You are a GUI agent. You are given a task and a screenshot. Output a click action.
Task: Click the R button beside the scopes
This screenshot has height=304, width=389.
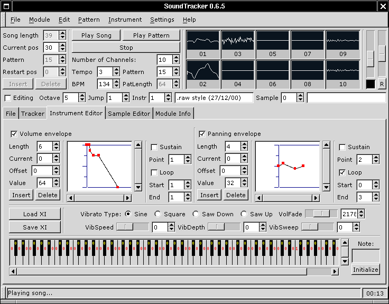pyautogui.click(x=382, y=84)
